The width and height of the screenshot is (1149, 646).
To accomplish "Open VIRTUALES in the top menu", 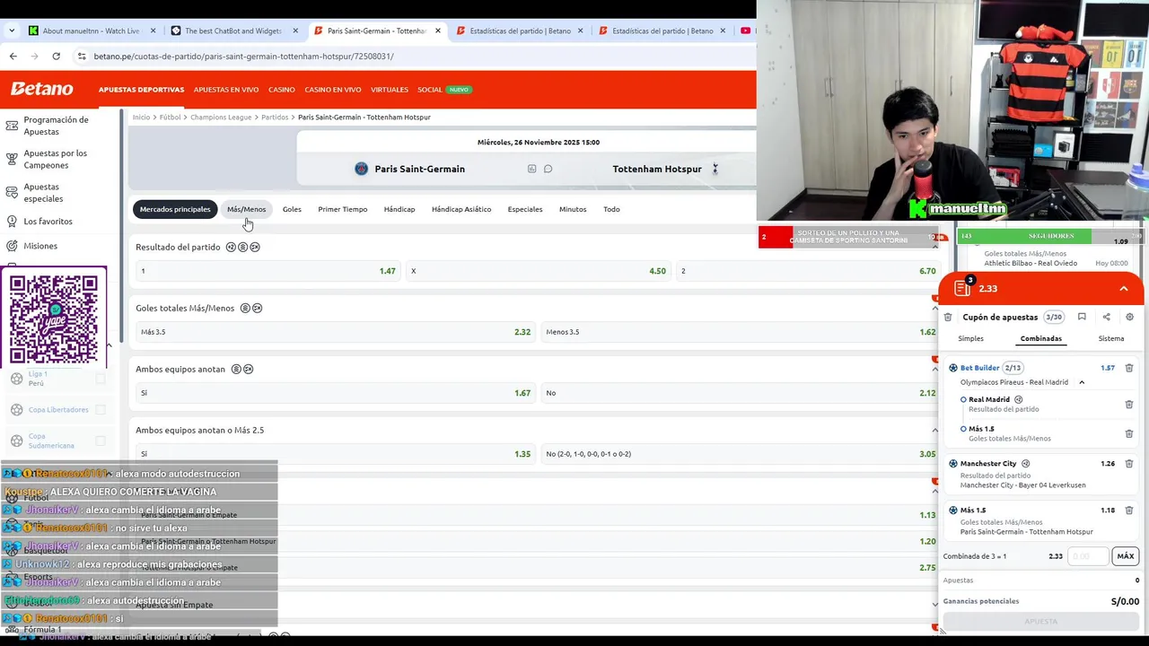I will [x=390, y=90].
